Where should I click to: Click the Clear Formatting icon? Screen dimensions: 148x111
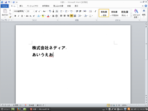50,11
